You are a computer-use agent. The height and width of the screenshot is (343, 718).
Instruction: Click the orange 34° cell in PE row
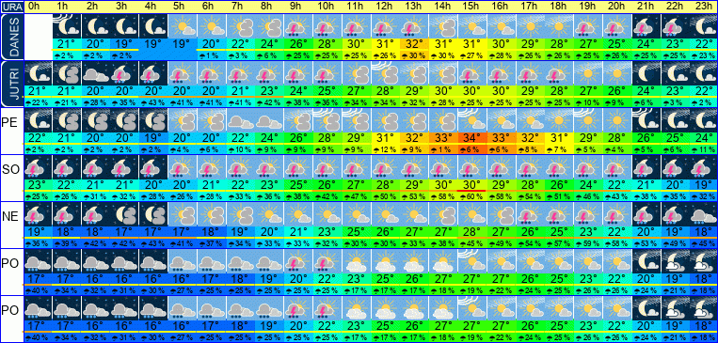click(x=472, y=137)
